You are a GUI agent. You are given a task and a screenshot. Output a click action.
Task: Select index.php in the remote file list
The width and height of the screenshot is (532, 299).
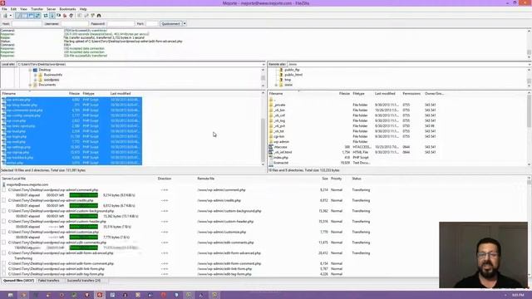pos(281,158)
